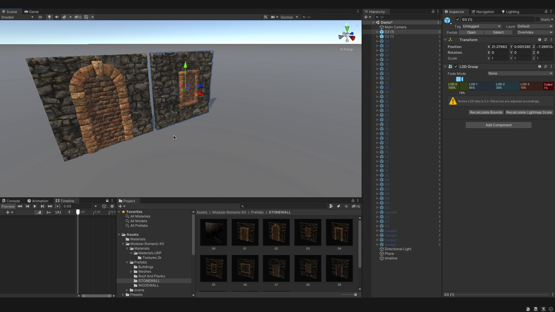Open the Layer dropdown showing Default
This screenshot has height=312, width=555.
(x=535, y=26)
